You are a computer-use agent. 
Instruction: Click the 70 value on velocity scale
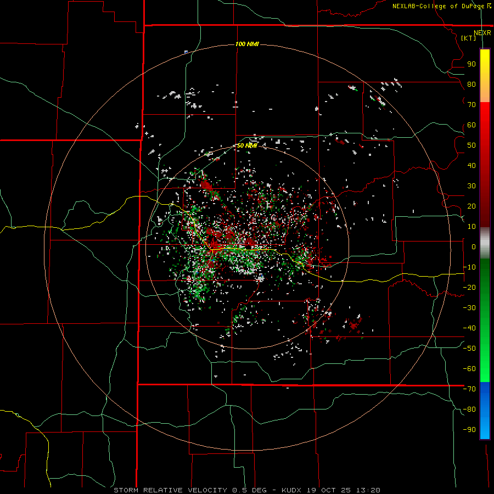point(471,105)
